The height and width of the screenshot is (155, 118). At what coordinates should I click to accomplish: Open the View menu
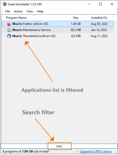[x=30, y=11]
